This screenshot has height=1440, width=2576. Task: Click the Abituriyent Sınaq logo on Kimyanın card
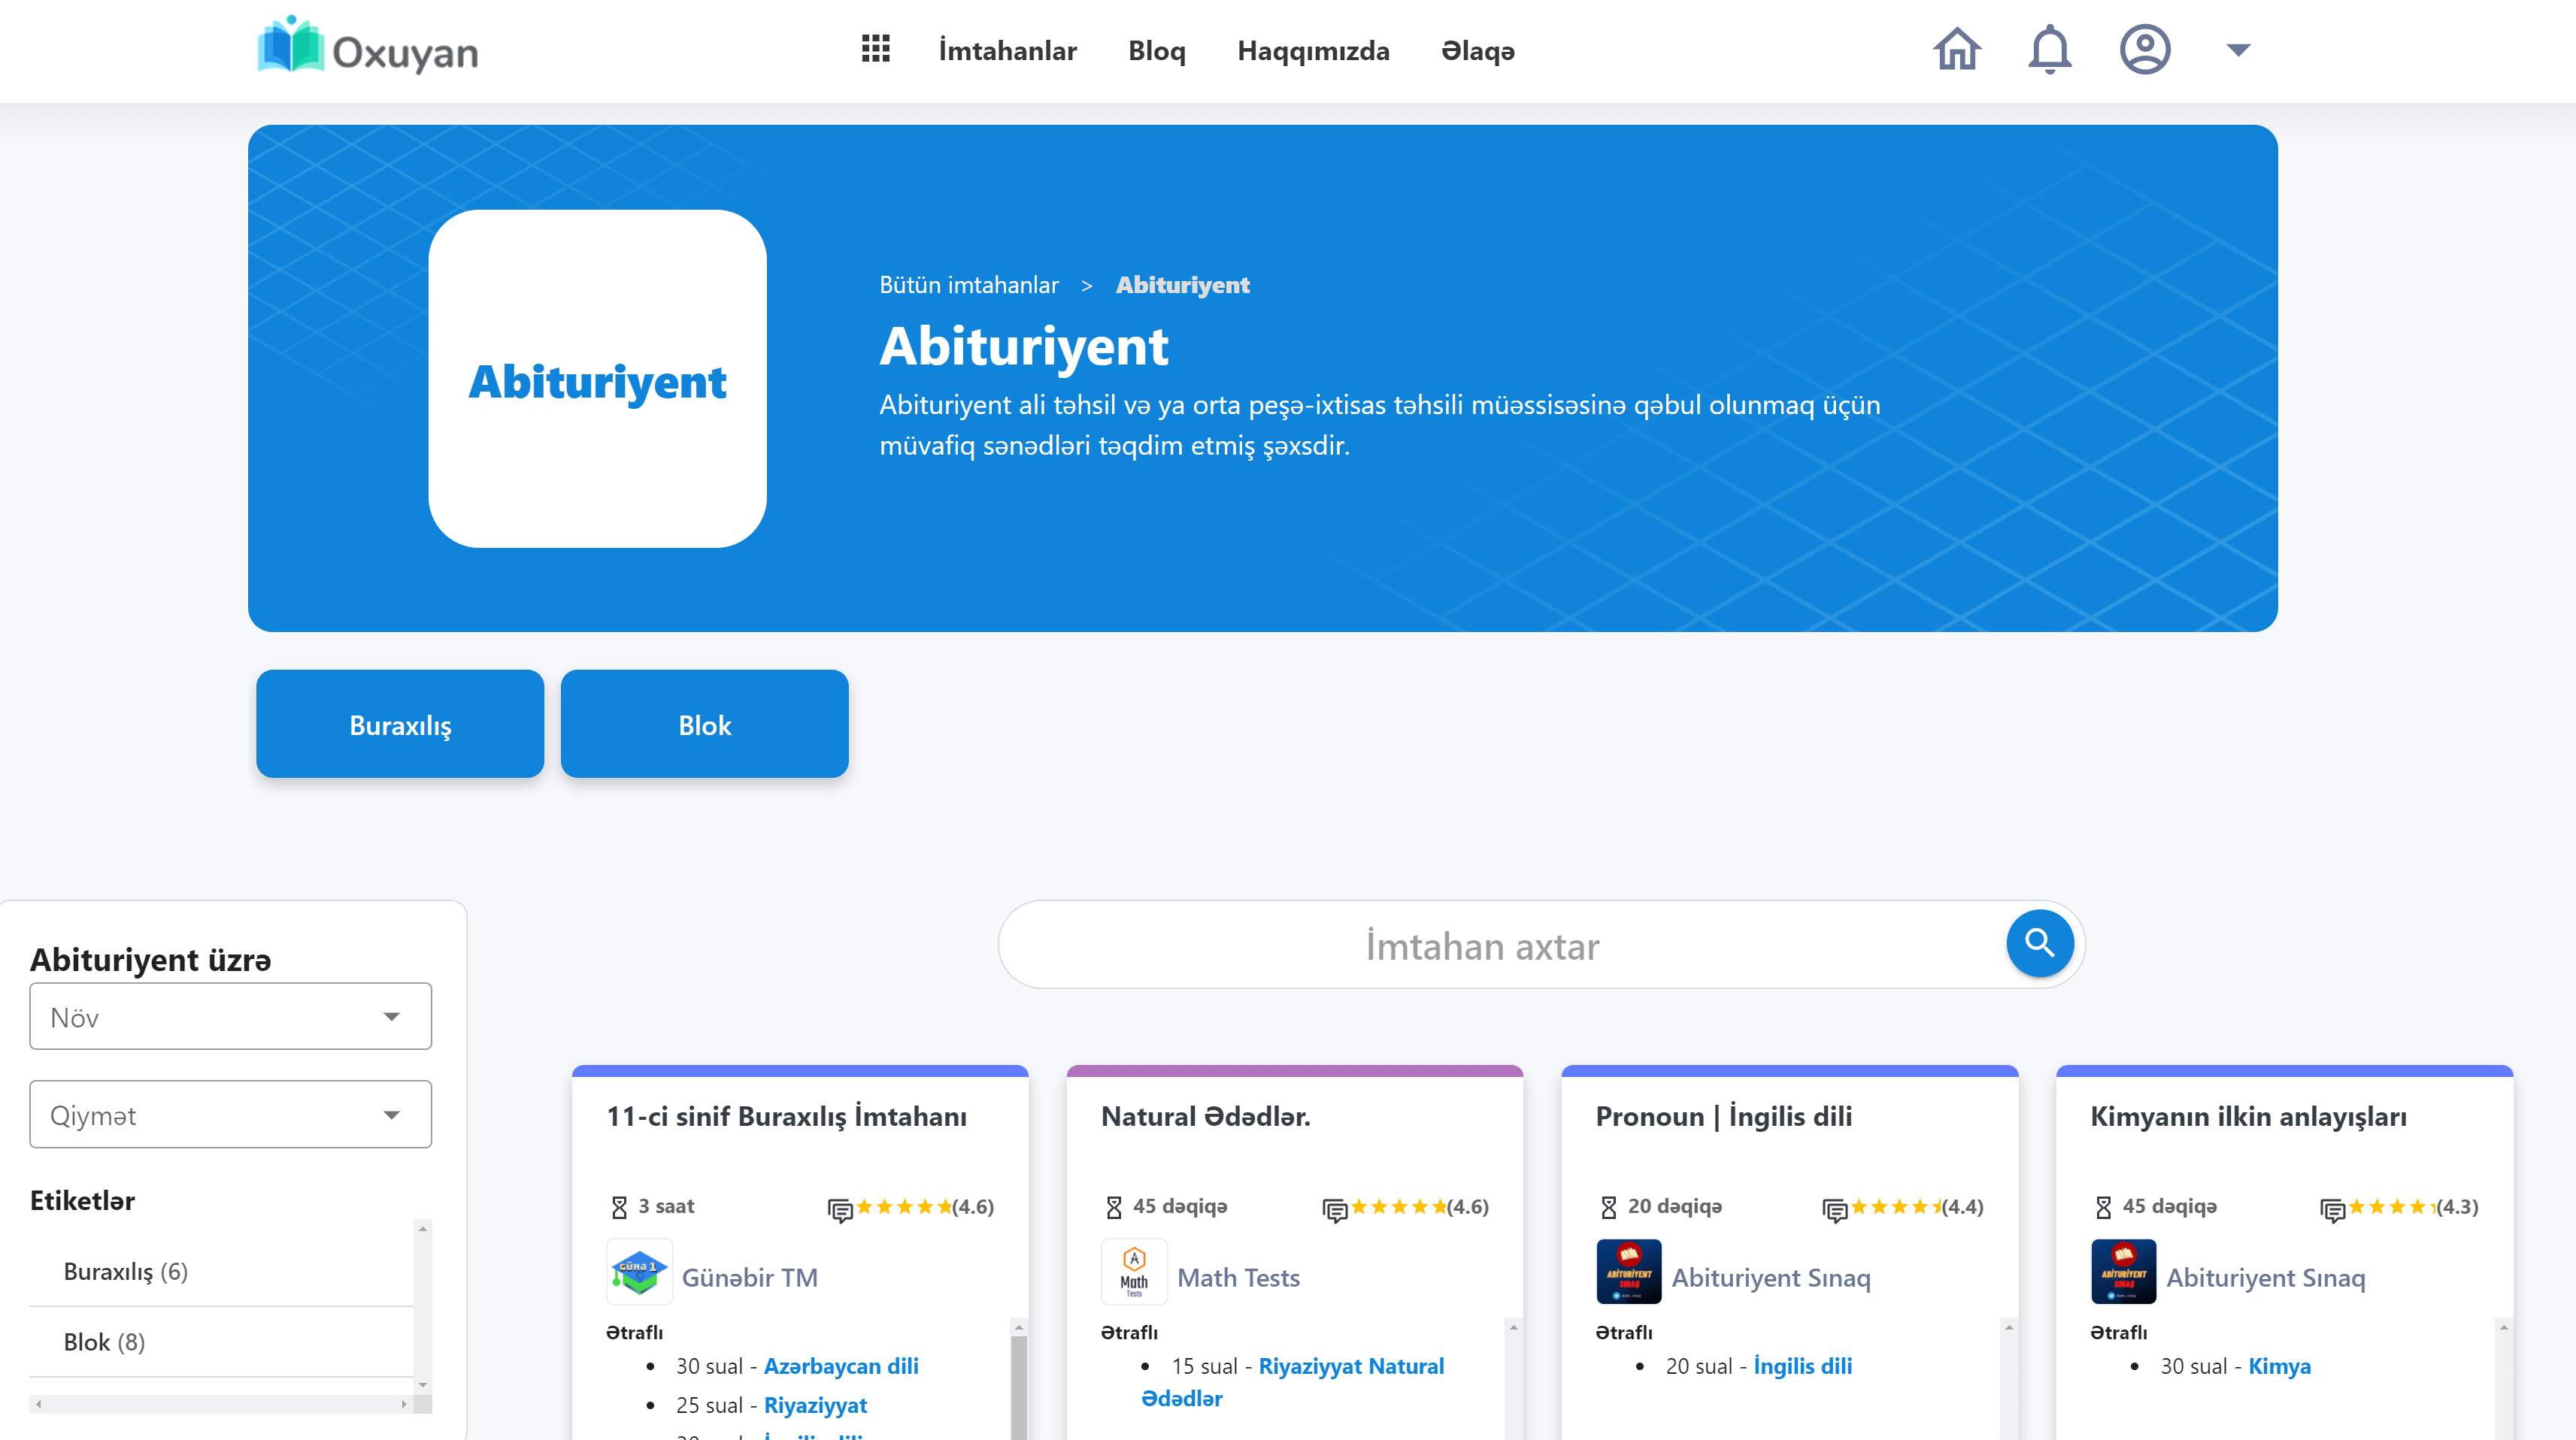click(2123, 1272)
